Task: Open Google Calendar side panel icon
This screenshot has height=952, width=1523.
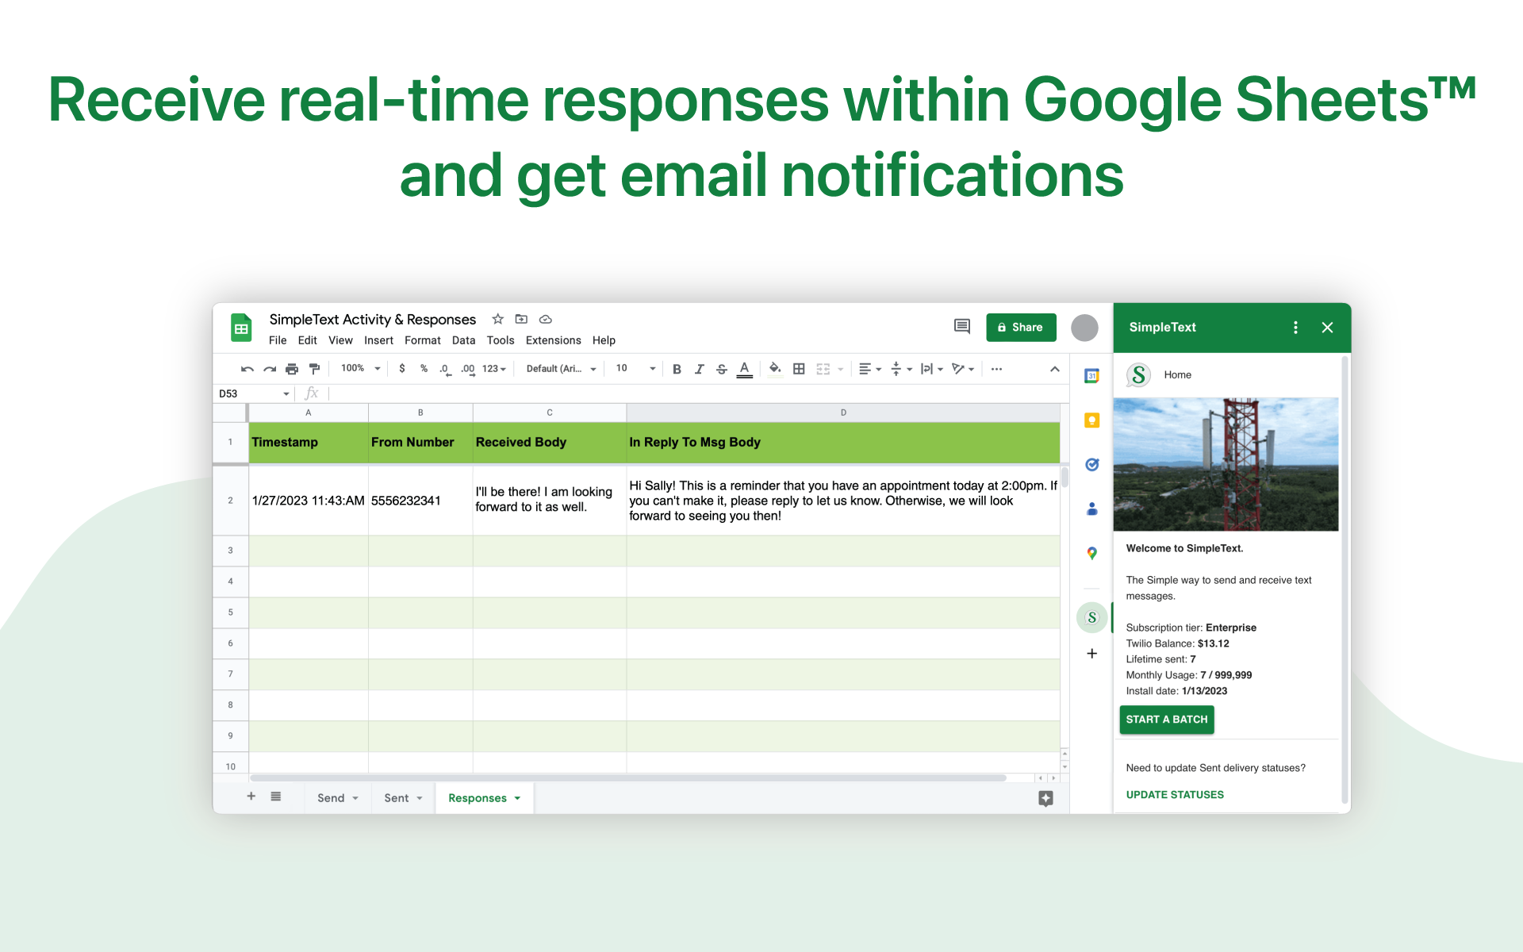Action: 1091,376
